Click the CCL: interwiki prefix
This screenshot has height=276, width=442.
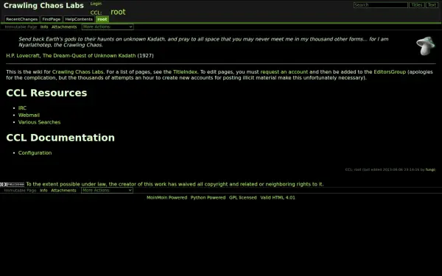(x=96, y=13)
